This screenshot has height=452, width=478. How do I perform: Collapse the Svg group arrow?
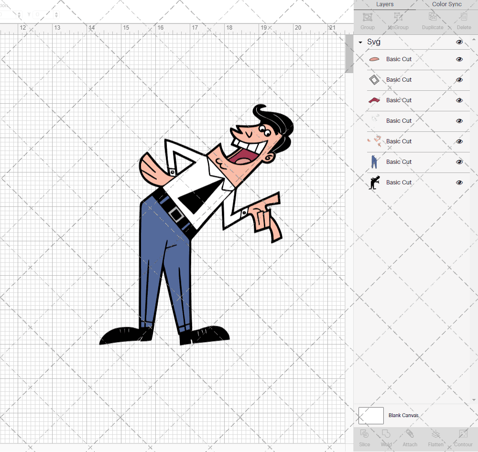(360, 43)
